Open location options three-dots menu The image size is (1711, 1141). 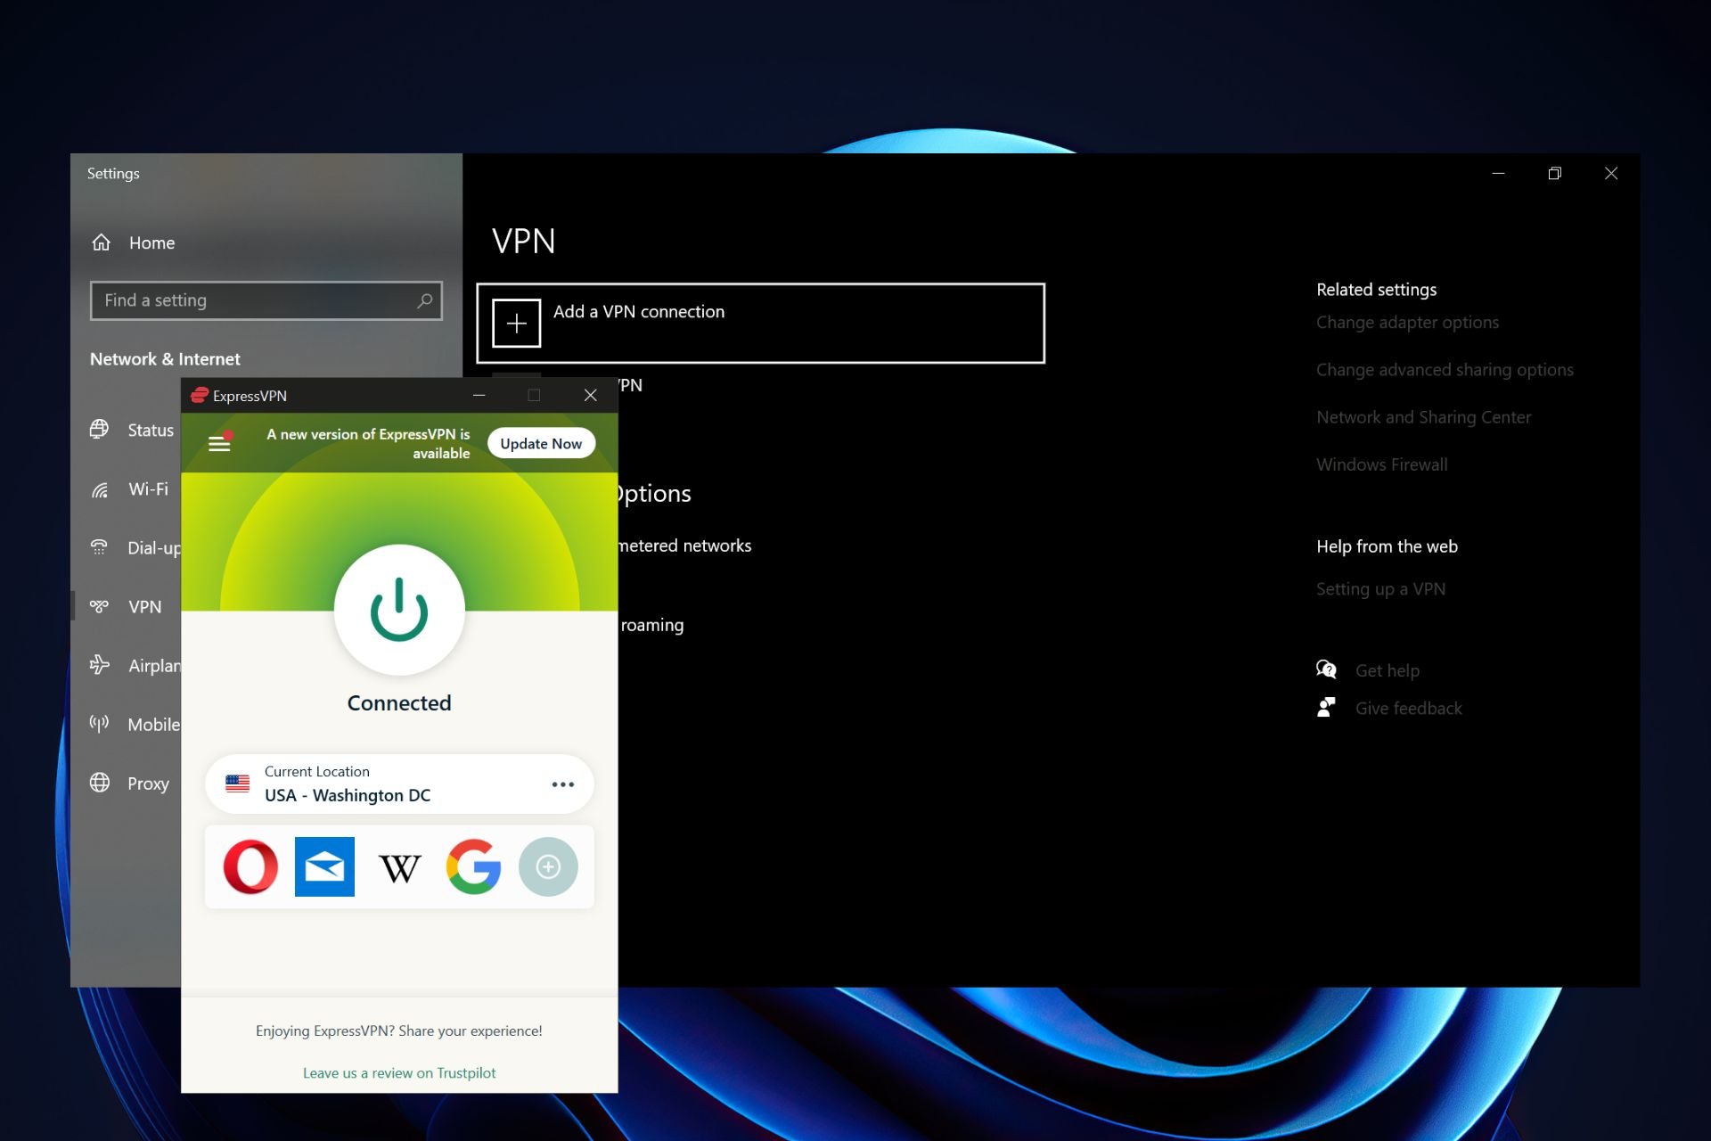562,784
